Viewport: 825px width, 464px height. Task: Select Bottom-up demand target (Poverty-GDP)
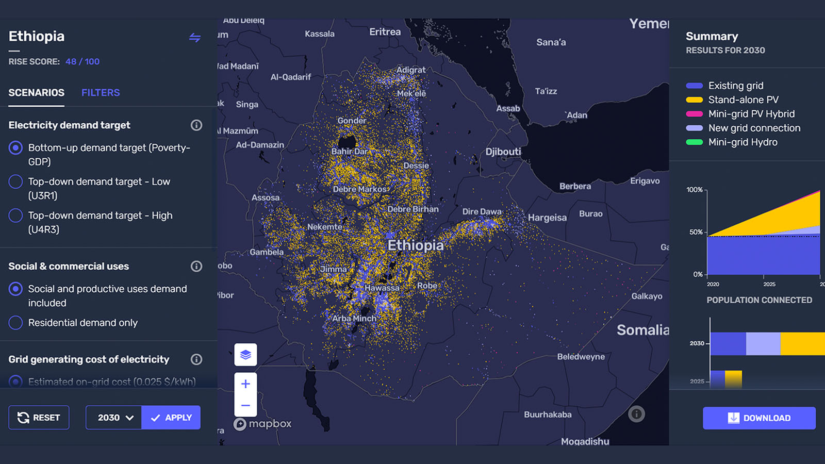[x=16, y=148]
